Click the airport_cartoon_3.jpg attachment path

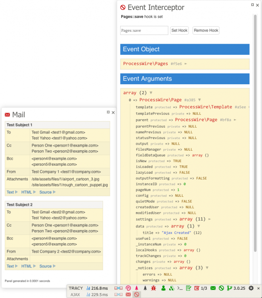65,179
